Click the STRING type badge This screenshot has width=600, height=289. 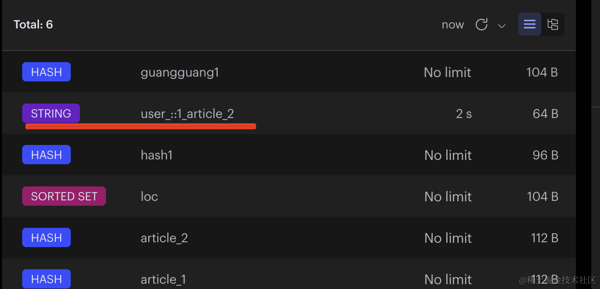[51, 114]
